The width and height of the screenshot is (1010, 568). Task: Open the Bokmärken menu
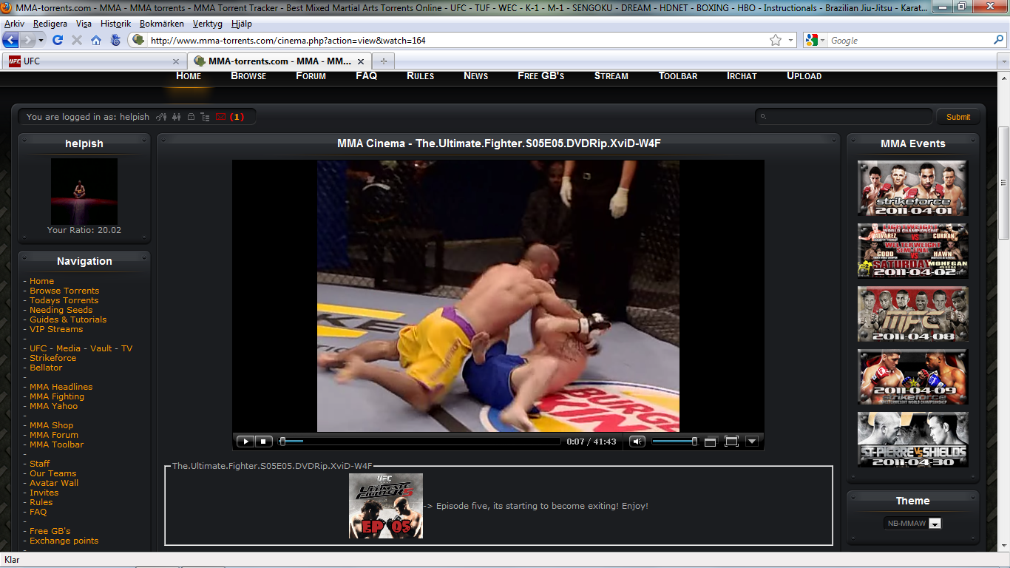[161, 24]
